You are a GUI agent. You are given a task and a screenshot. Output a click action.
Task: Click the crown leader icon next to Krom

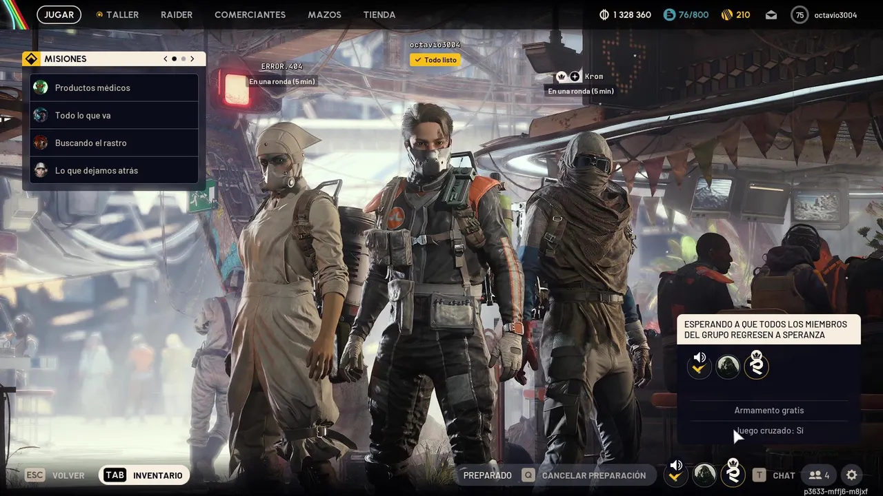click(562, 76)
